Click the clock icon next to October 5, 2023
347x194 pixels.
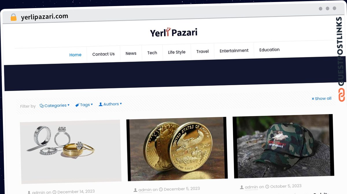point(267,187)
